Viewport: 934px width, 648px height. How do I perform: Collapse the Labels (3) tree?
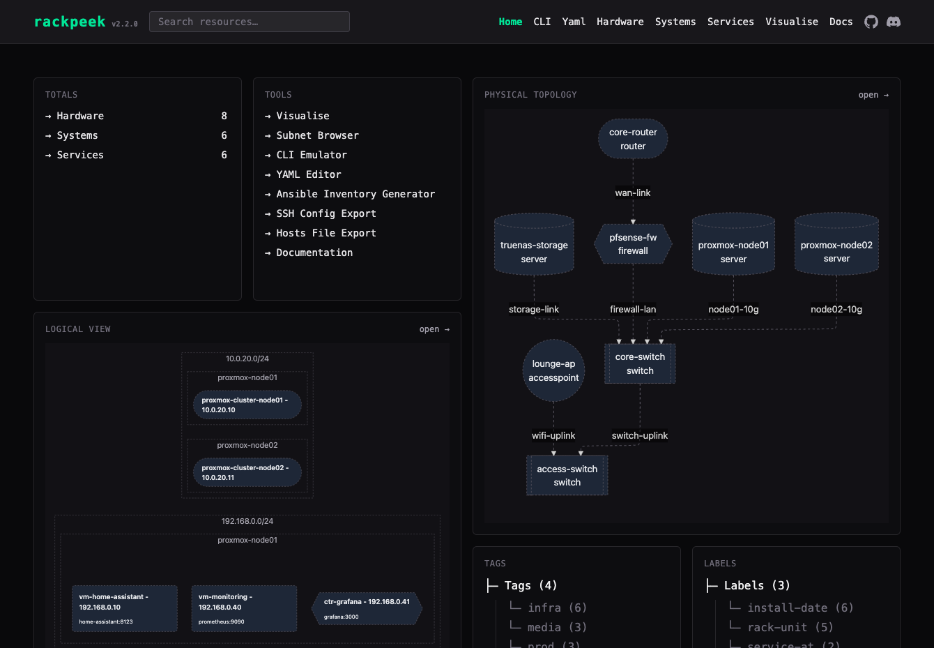coord(749,585)
